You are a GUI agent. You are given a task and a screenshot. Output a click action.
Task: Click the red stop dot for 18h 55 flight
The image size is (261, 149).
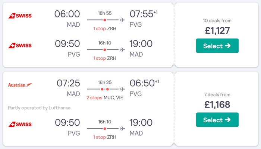coord(105,20)
